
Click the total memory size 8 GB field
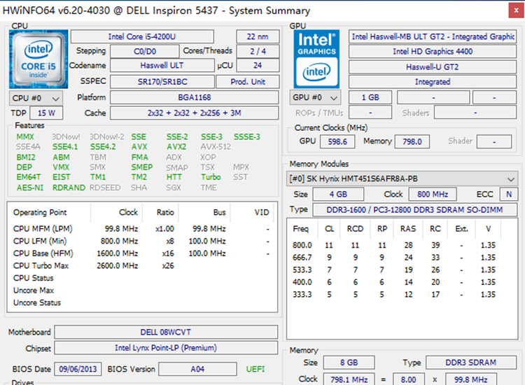pos(349,363)
